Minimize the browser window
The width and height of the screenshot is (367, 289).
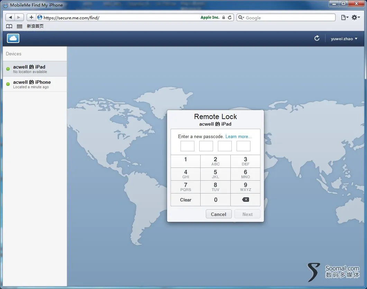(334, 3)
